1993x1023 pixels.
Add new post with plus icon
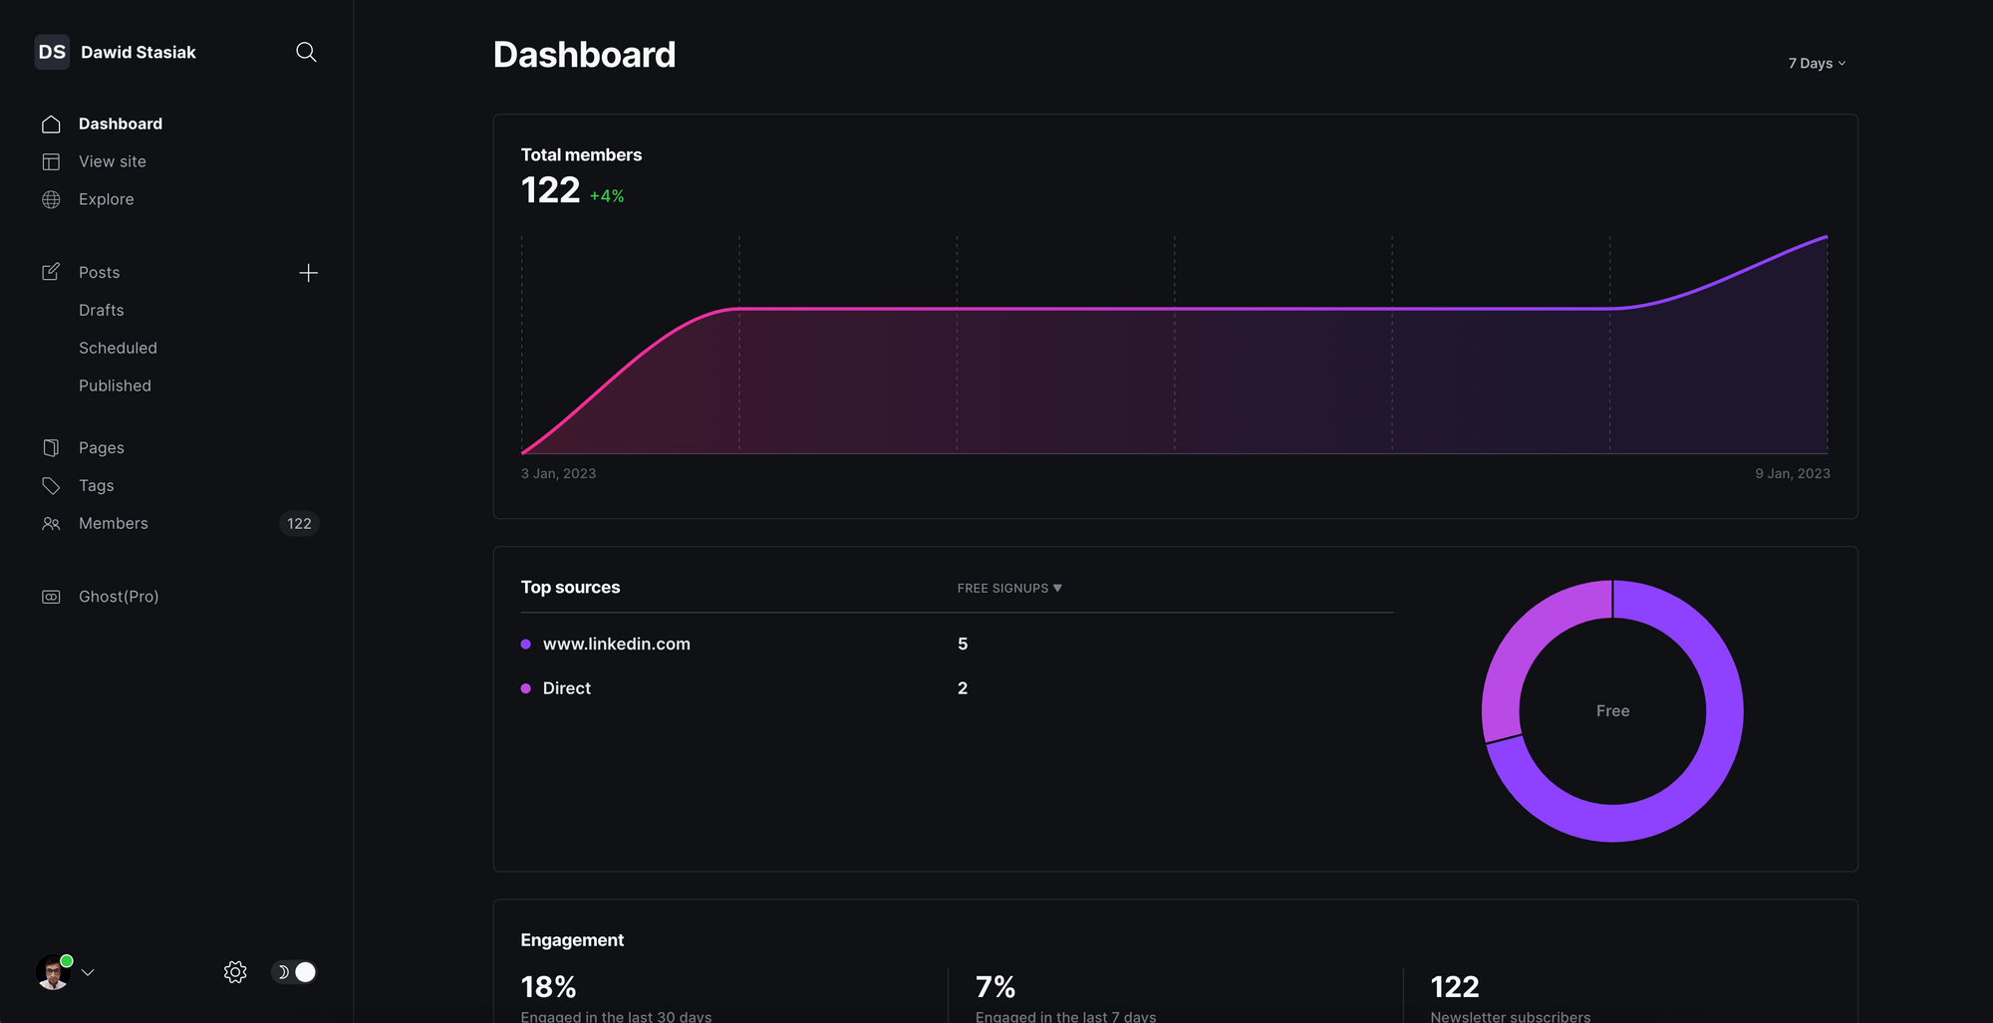[308, 273]
